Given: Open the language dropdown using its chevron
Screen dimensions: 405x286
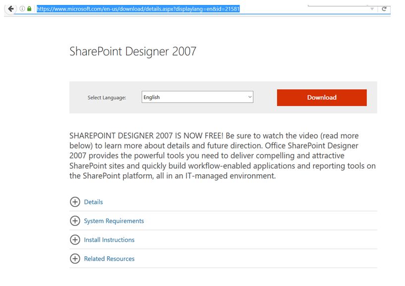Looking at the screenshot, I should (249, 97).
